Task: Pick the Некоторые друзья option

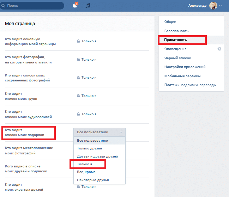Action: click(x=93, y=180)
